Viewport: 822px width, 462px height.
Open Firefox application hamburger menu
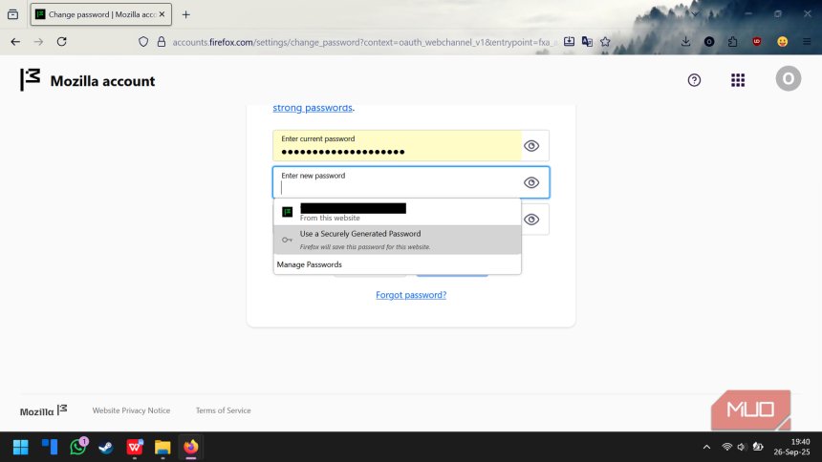[807, 42]
